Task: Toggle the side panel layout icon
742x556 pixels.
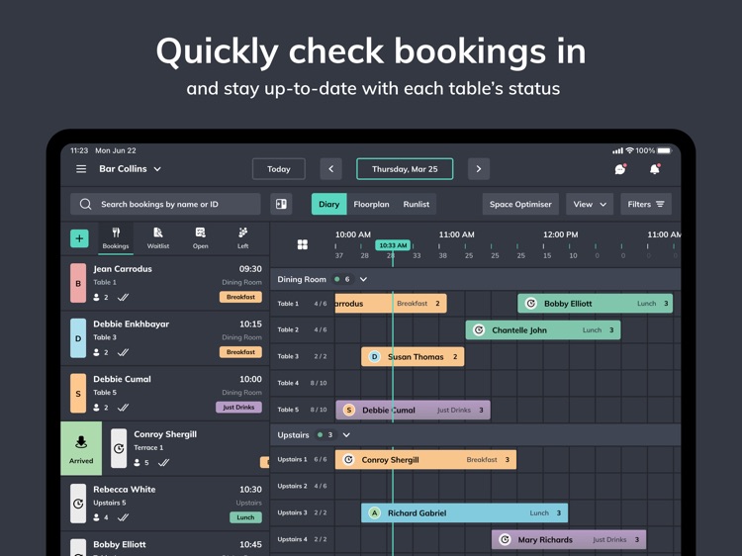Action: click(x=281, y=204)
